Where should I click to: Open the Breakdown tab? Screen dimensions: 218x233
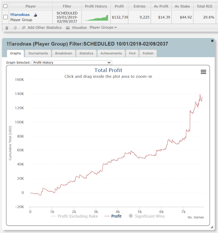pos(64,53)
